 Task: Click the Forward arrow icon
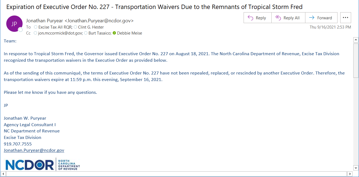click(x=312, y=18)
